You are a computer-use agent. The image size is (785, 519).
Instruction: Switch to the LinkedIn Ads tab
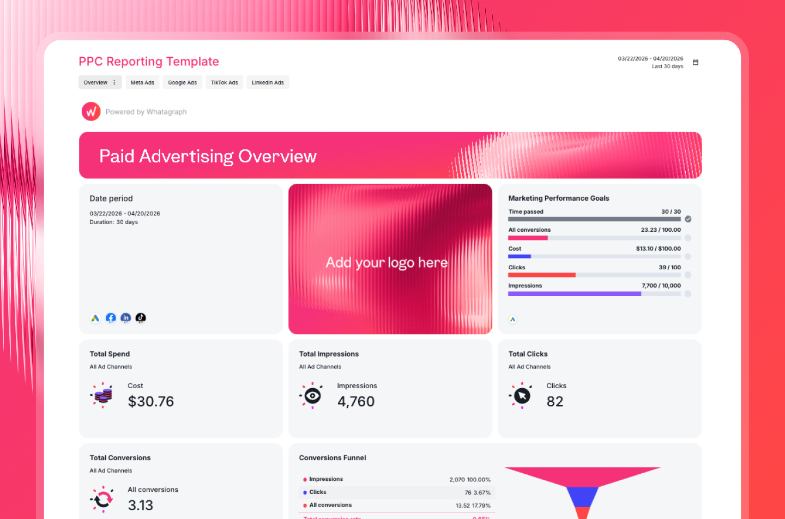[268, 82]
